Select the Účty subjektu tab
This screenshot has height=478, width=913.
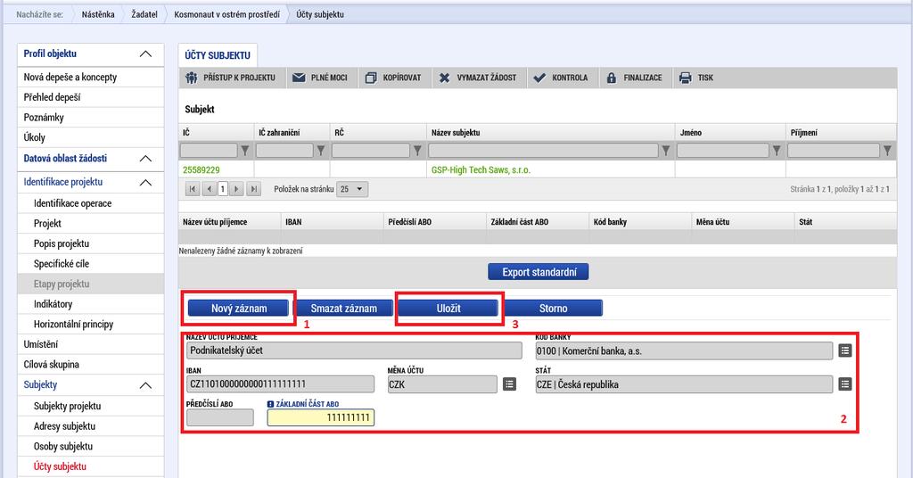(218, 55)
